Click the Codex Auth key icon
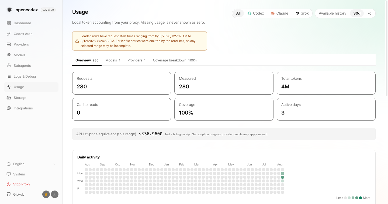Screen dimensions: 388x204 9,34
